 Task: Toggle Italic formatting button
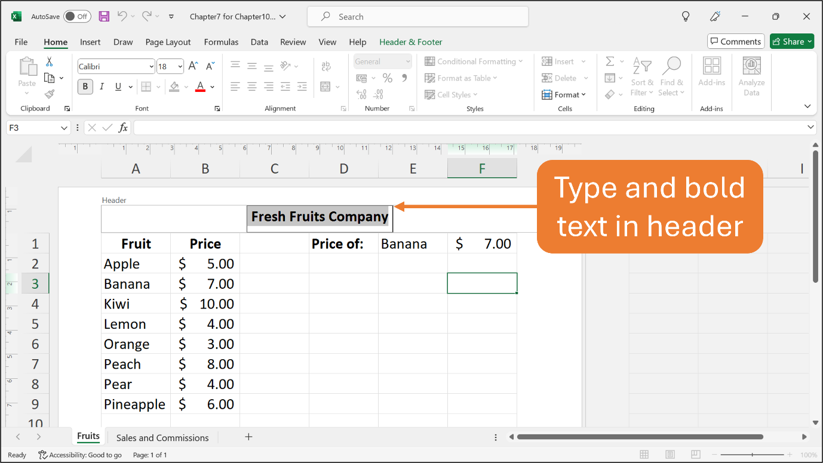click(102, 87)
